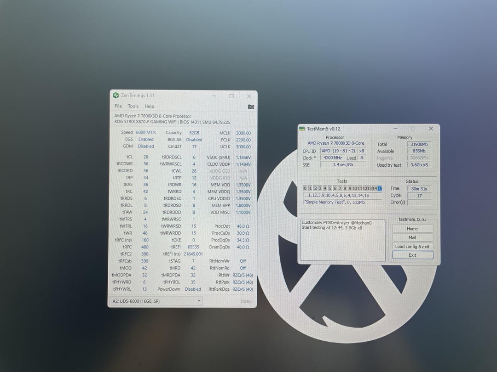Open the Tools menu in ZenTimings
This screenshot has height=372, width=497.
point(133,106)
